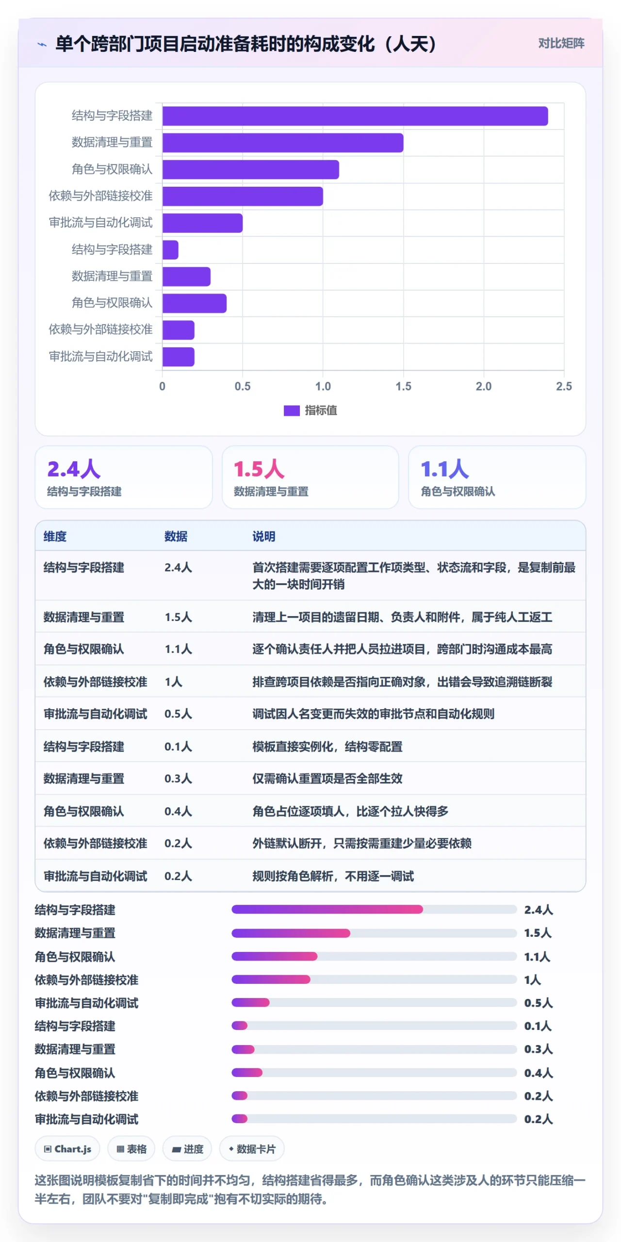Toggle the 指标值 legend entry under the chart

tap(310, 410)
